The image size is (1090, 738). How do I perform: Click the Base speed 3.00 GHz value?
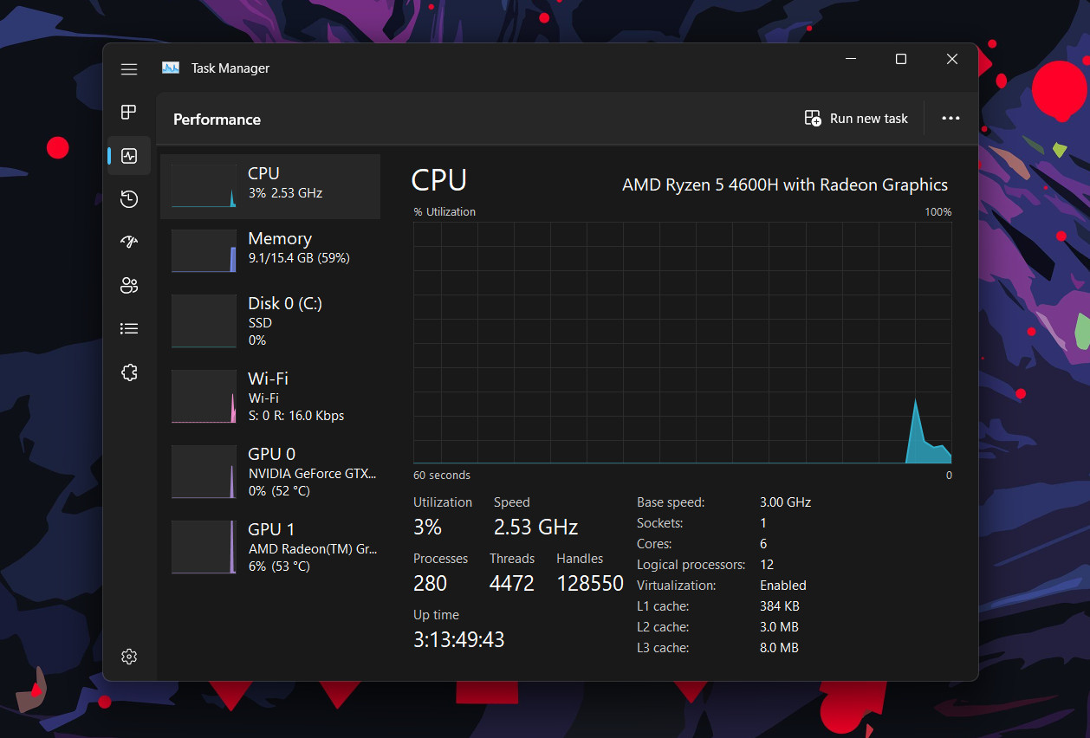(x=785, y=502)
